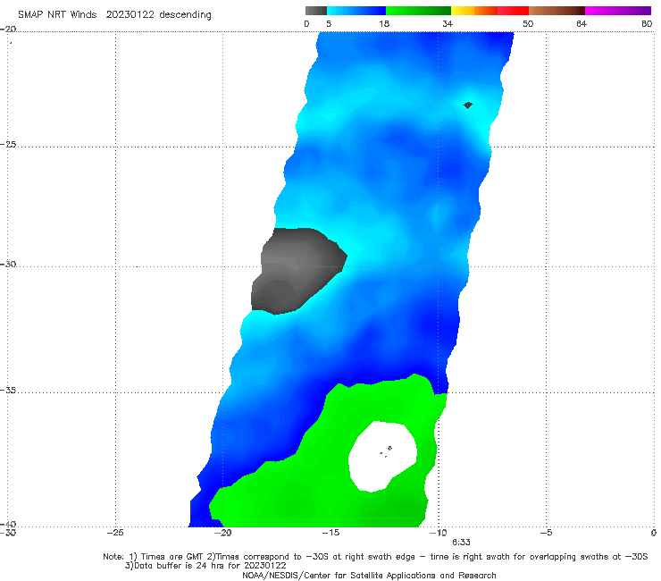Click the longitude axis label '-10'
The width and height of the screenshot is (661, 581).
pos(439,533)
